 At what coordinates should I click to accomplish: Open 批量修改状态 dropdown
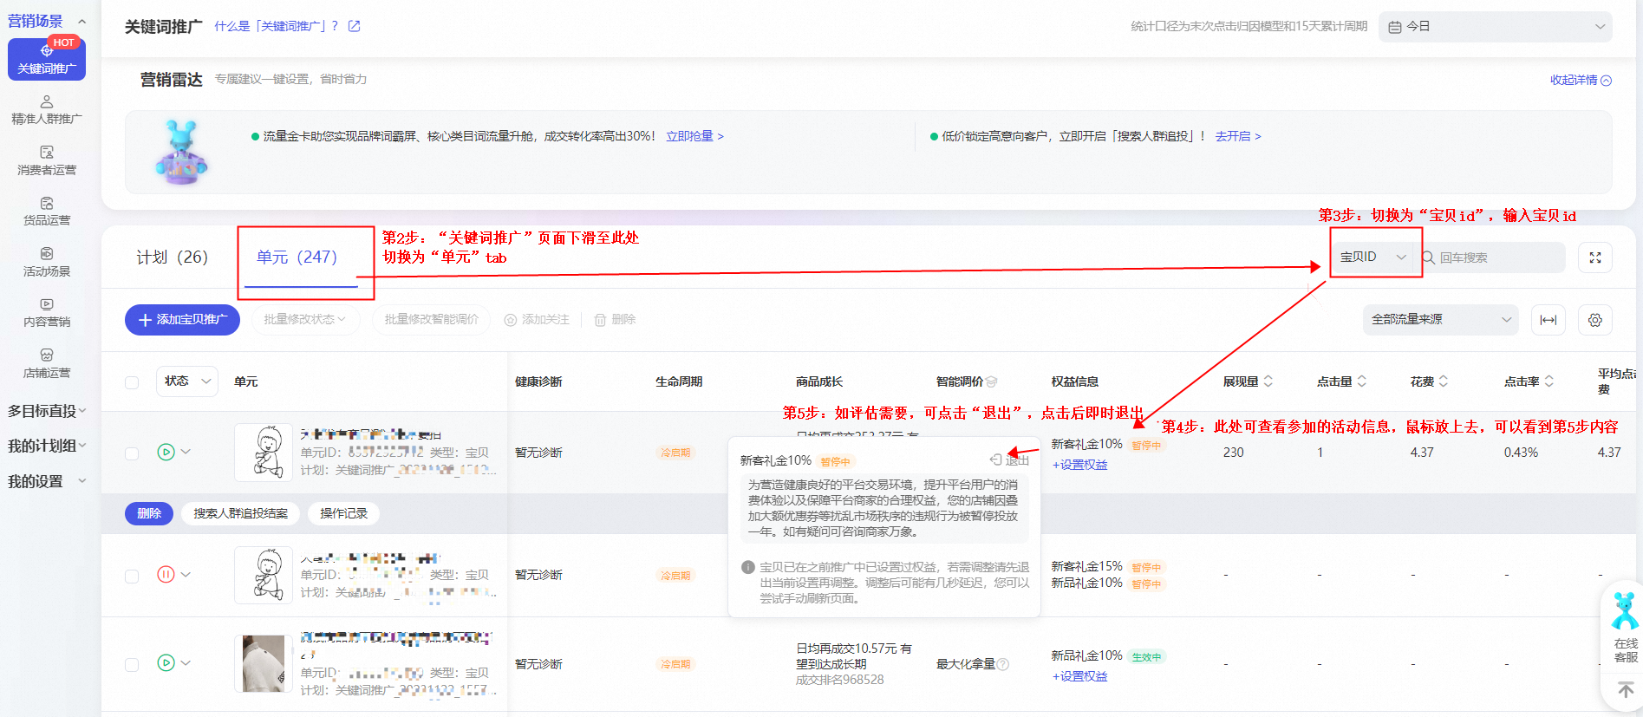pos(304,320)
